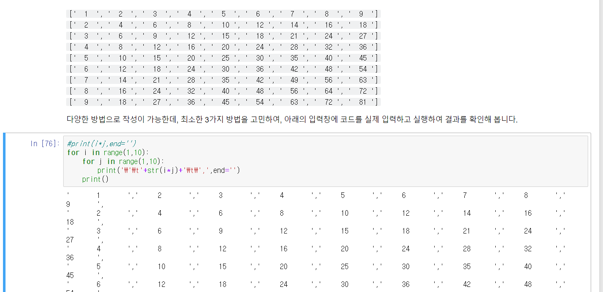Click the table row ending in 18
This screenshot has height=292, width=603.
223,25
